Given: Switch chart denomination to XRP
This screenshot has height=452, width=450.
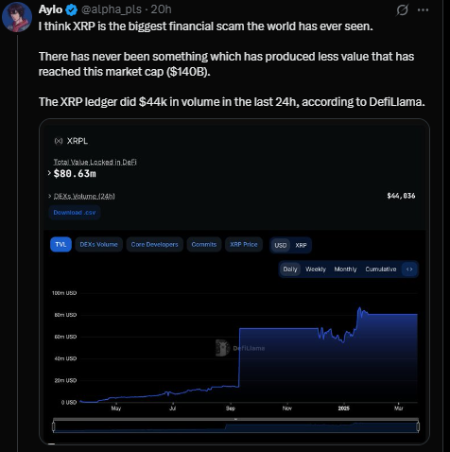Looking at the screenshot, I should point(301,245).
